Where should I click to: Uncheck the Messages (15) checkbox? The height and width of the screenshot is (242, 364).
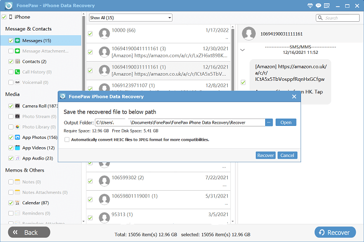(11, 40)
